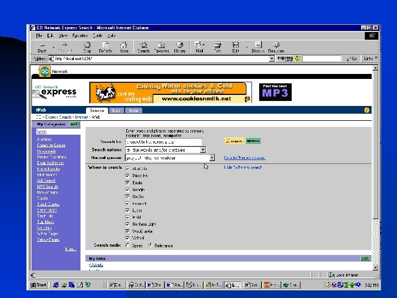Open the Favorites menu
This screenshot has width=397, height=298.
click(x=80, y=35)
